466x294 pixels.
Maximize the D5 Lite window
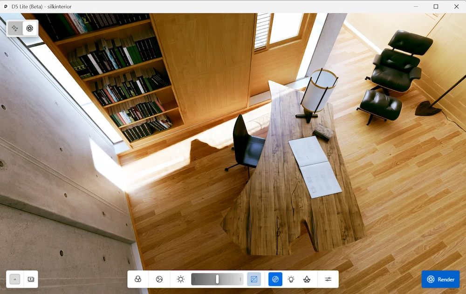click(x=436, y=7)
